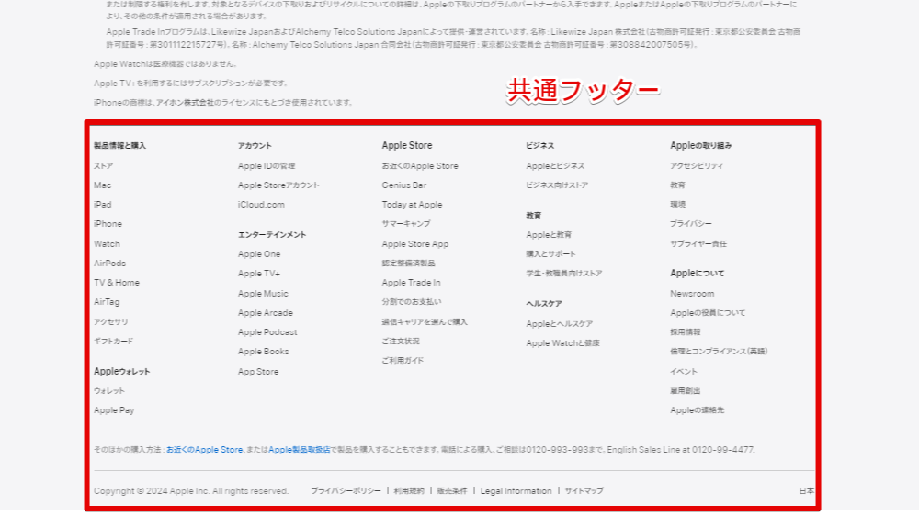
Task: Open the 販売条件 link
Action: (x=452, y=491)
